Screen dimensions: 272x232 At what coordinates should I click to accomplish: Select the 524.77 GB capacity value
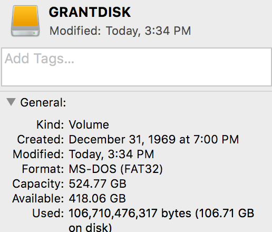pyautogui.click(x=98, y=183)
